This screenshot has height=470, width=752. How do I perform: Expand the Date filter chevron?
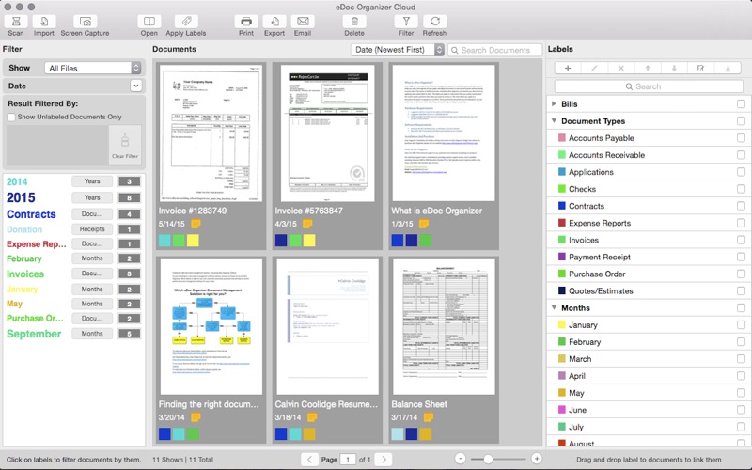pyautogui.click(x=136, y=86)
